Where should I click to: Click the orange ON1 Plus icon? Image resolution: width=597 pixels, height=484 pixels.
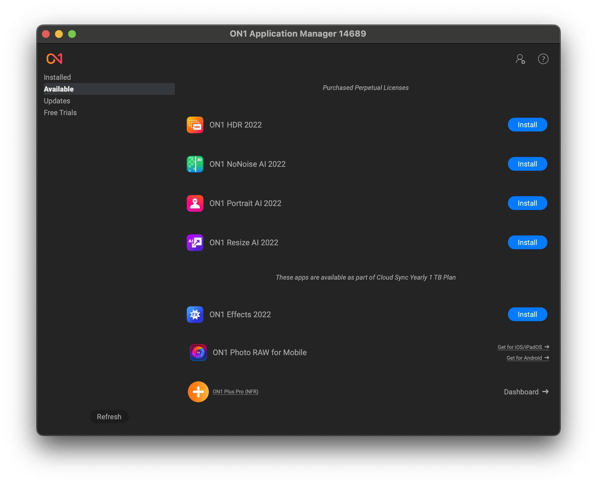pos(198,392)
